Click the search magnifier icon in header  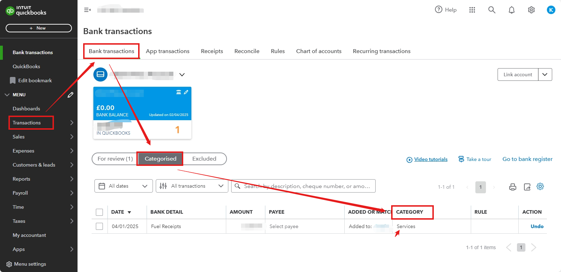492,10
